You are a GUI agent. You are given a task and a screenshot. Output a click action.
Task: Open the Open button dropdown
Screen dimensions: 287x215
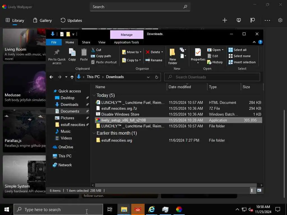pos(223,50)
